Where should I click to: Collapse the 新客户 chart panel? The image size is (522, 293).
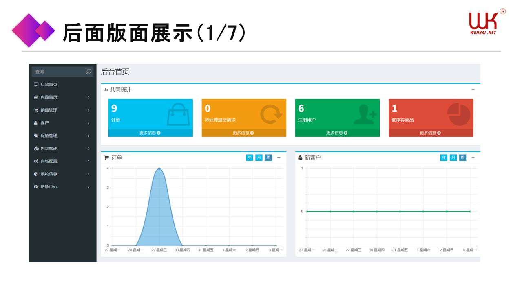(473, 158)
